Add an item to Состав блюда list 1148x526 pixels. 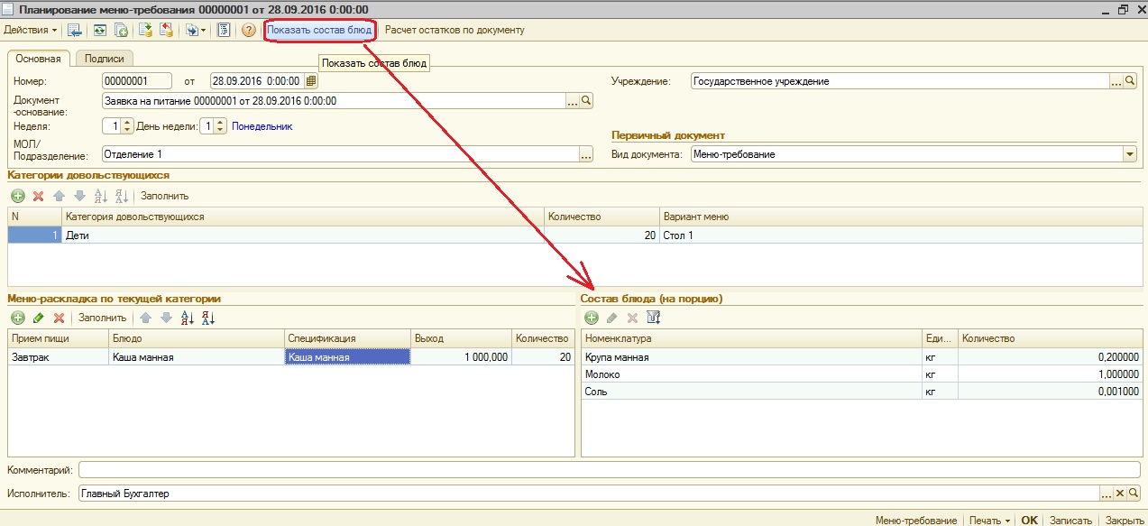coord(592,318)
